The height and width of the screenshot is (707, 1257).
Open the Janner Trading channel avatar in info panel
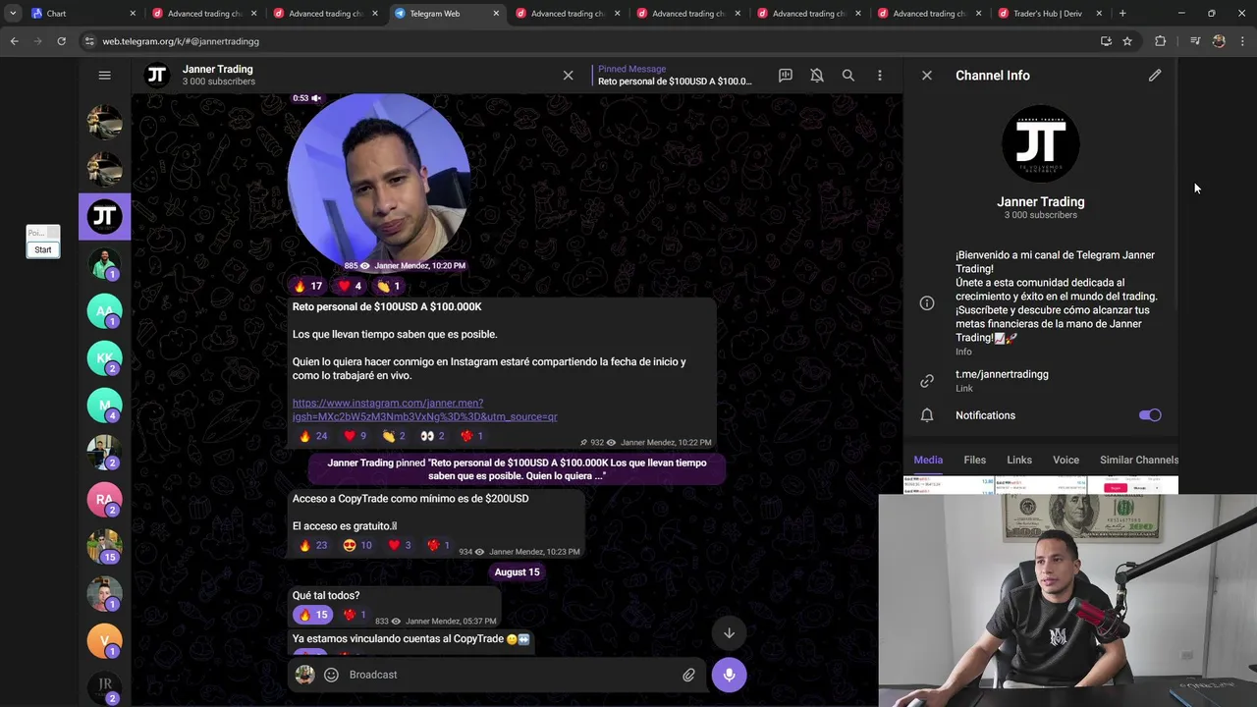click(x=1041, y=144)
